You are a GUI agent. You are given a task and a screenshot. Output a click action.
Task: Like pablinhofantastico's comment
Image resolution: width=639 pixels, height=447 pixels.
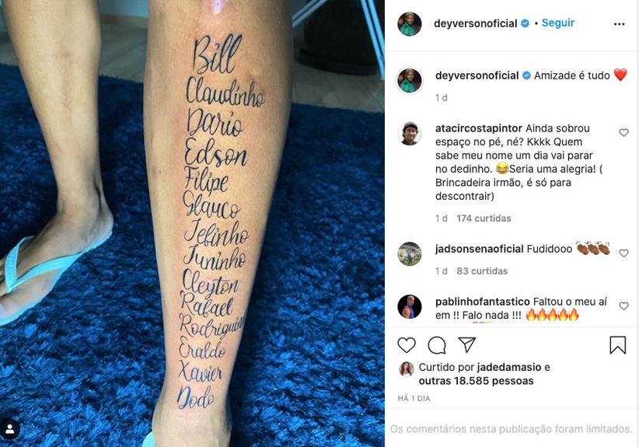[623, 306]
